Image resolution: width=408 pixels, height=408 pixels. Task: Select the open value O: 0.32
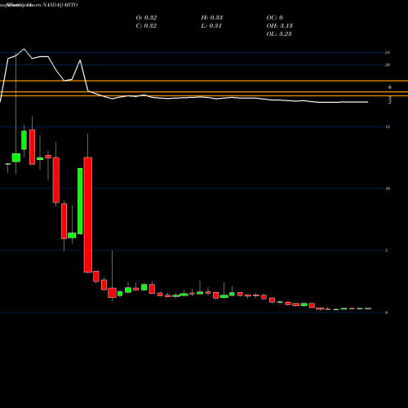point(146,17)
